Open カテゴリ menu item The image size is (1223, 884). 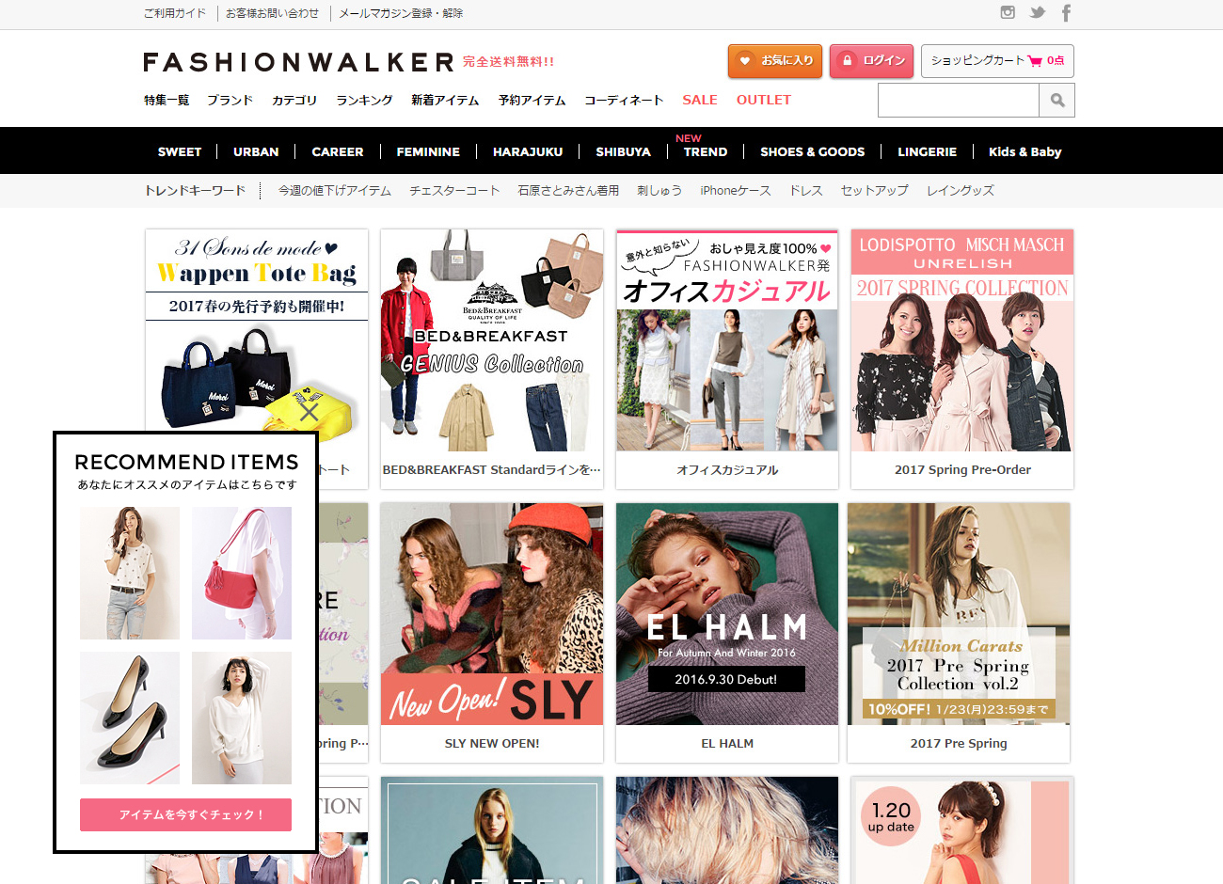(x=294, y=100)
